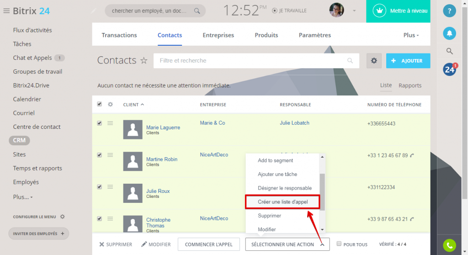Click the Modifier button in bottom bar
The height and width of the screenshot is (255, 468).
[156, 244]
